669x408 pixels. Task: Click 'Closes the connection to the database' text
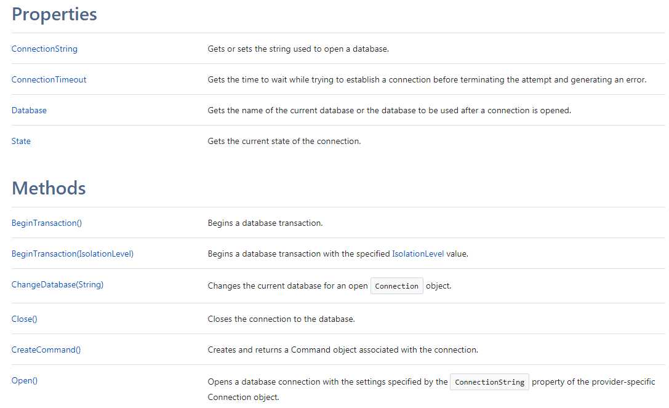point(281,319)
